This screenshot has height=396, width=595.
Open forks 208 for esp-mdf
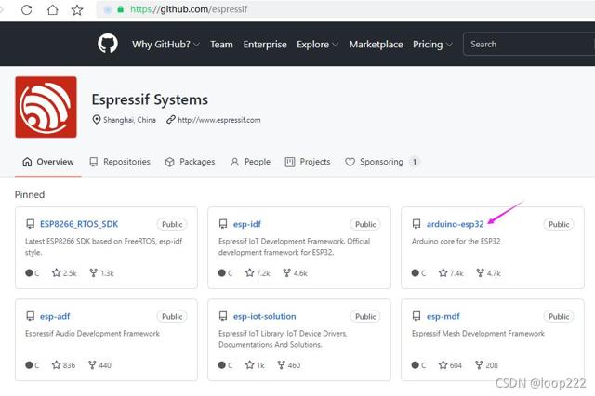click(x=486, y=365)
